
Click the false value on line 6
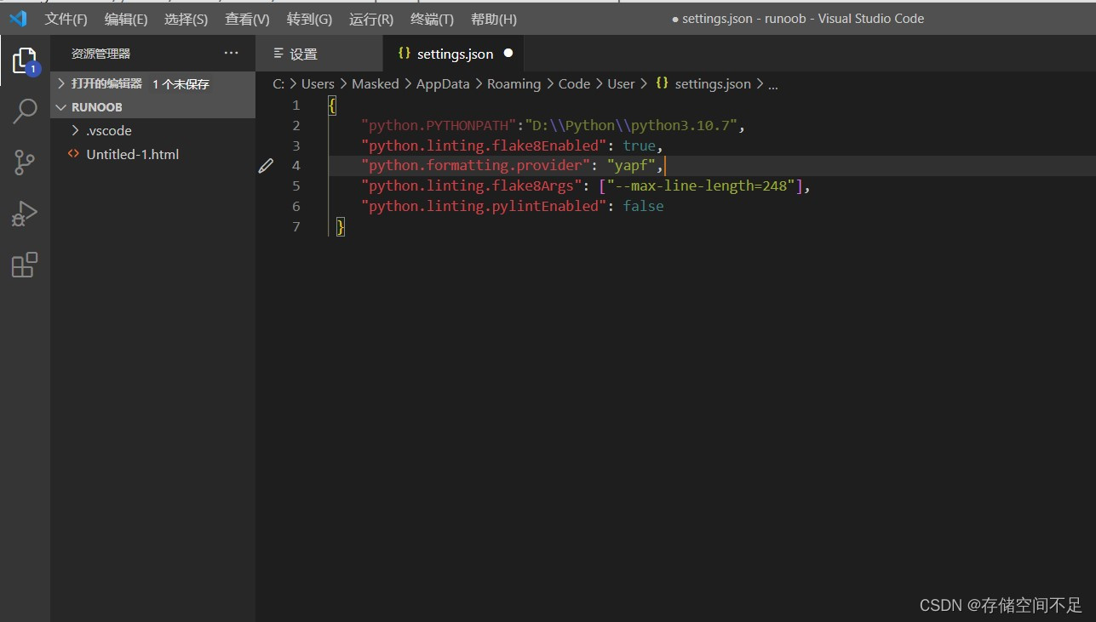[x=643, y=206]
